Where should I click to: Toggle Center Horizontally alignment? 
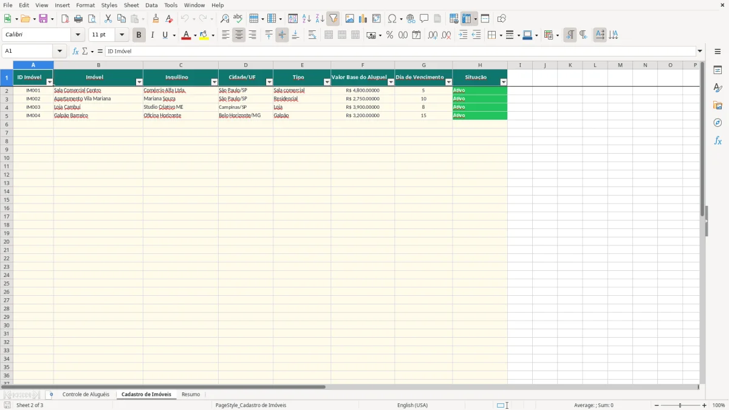[x=239, y=35]
